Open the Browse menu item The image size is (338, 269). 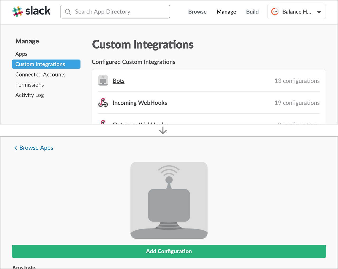(198, 12)
